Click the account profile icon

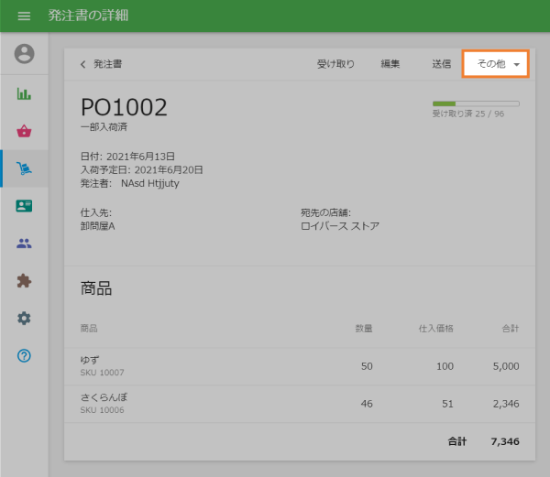click(x=24, y=54)
